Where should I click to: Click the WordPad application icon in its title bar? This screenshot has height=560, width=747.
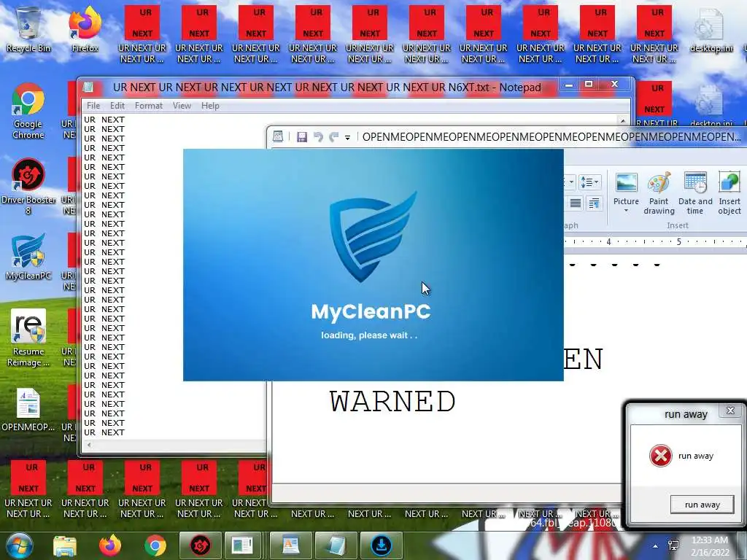coord(278,137)
